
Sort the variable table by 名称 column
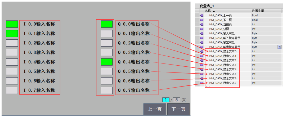(x=227, y=11)
